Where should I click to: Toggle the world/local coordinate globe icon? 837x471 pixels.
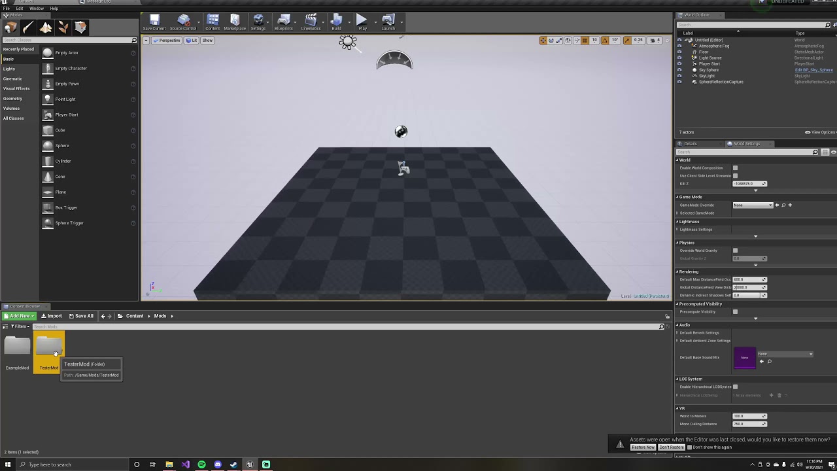[568, 41]
